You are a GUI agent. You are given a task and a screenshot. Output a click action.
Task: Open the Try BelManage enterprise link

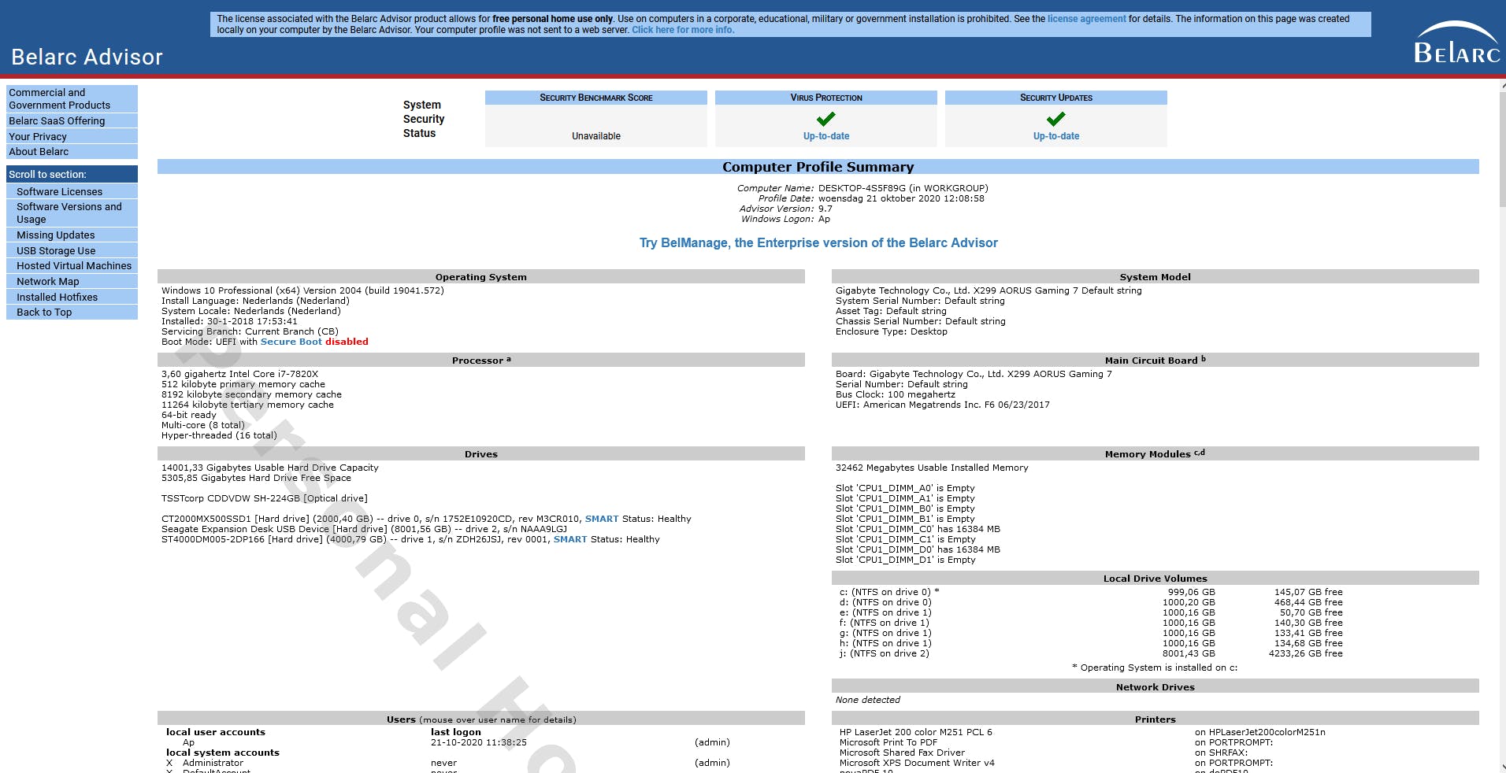(818, 242)
